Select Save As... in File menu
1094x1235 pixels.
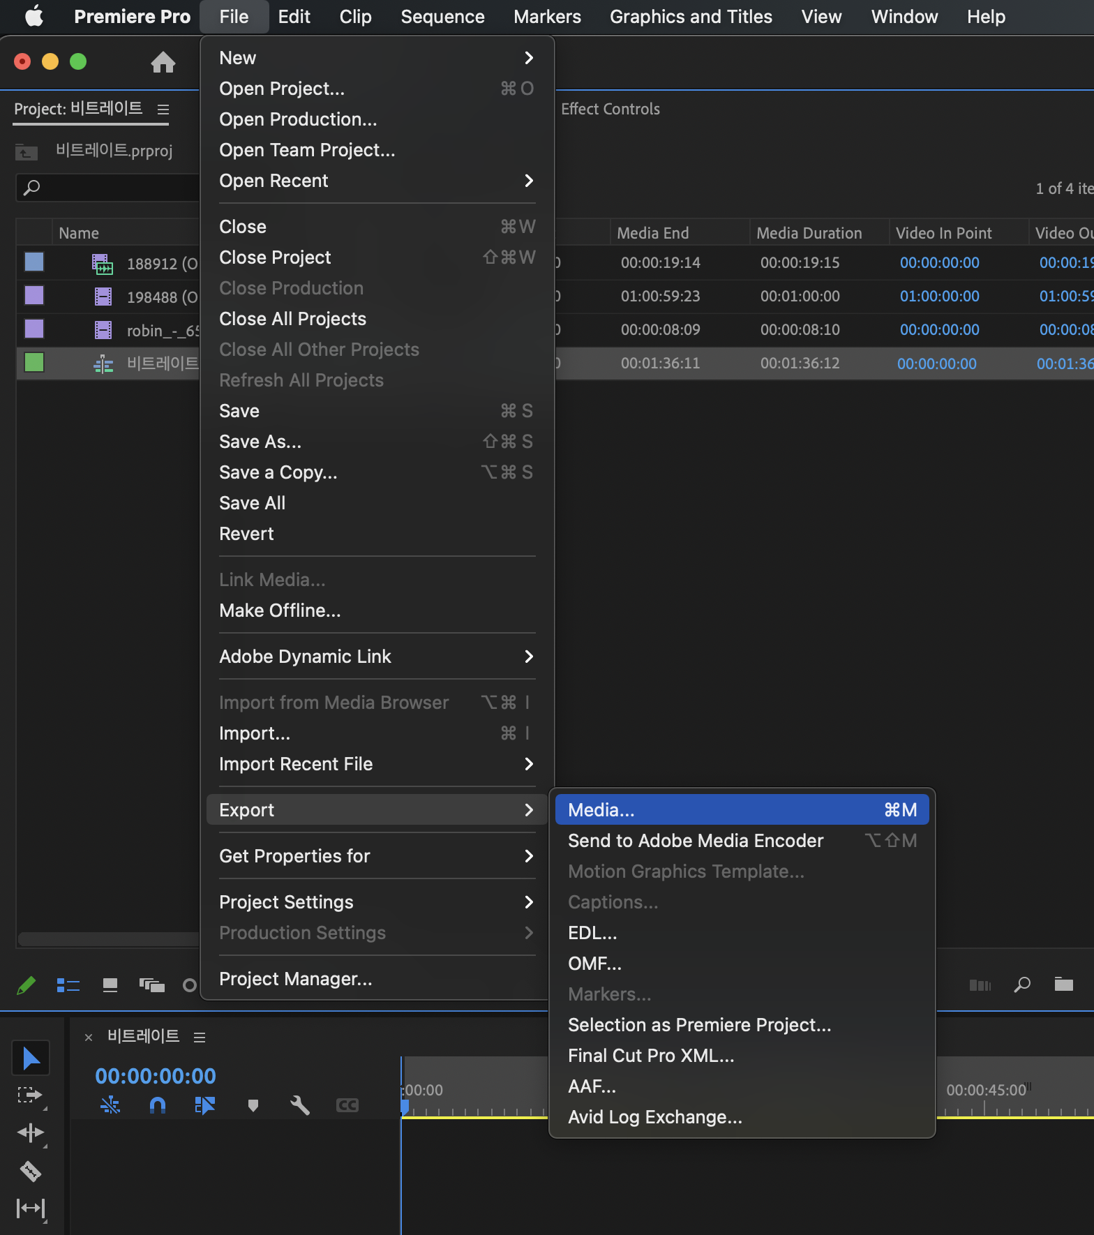click(377, 442)
